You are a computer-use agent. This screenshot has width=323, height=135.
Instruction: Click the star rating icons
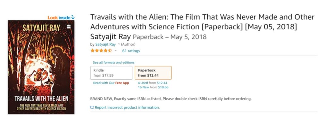[101, 51]
